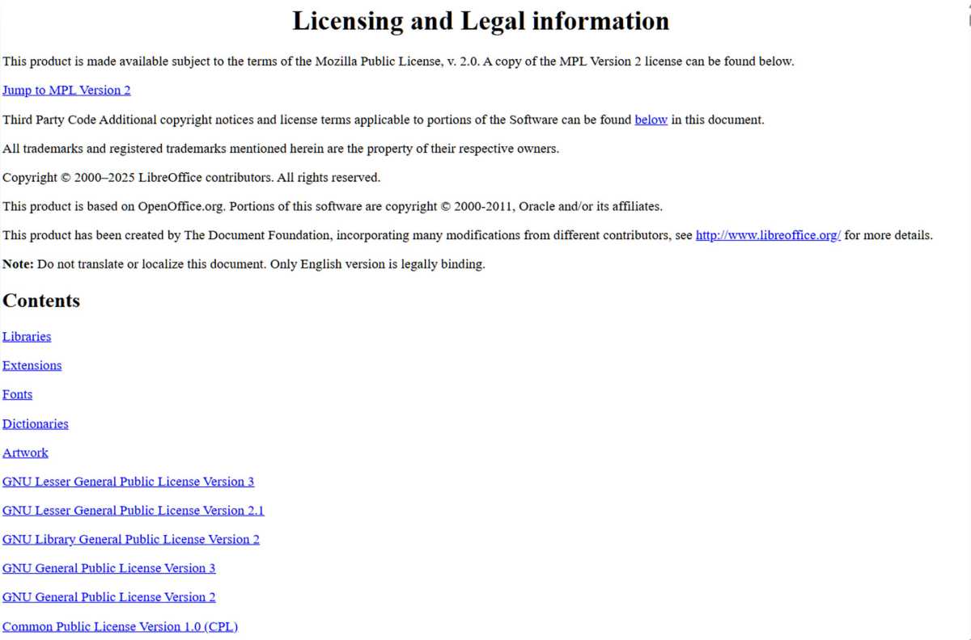The width and height of the screenshot is (971, 640).
Task: Click the OpenOffice.org attribution paragraph
Action: click(x=332, y=206)
